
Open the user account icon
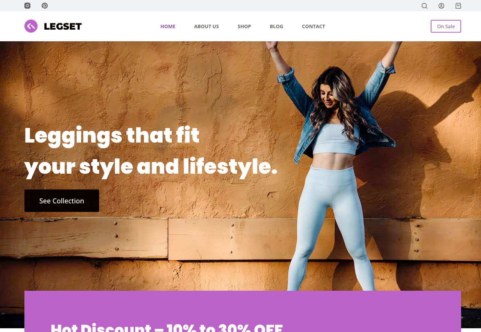441,6
